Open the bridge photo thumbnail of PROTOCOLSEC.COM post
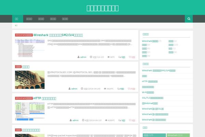Image resolution: width=205 pixels, height=137 pixels. (30, 80)
